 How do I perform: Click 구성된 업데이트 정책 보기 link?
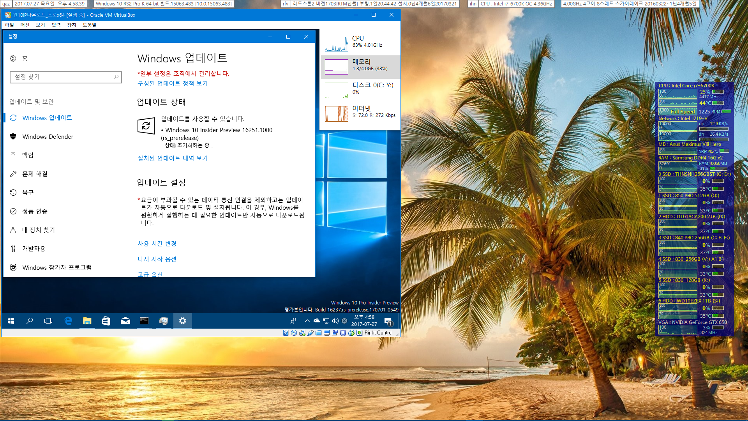point(173,83)
